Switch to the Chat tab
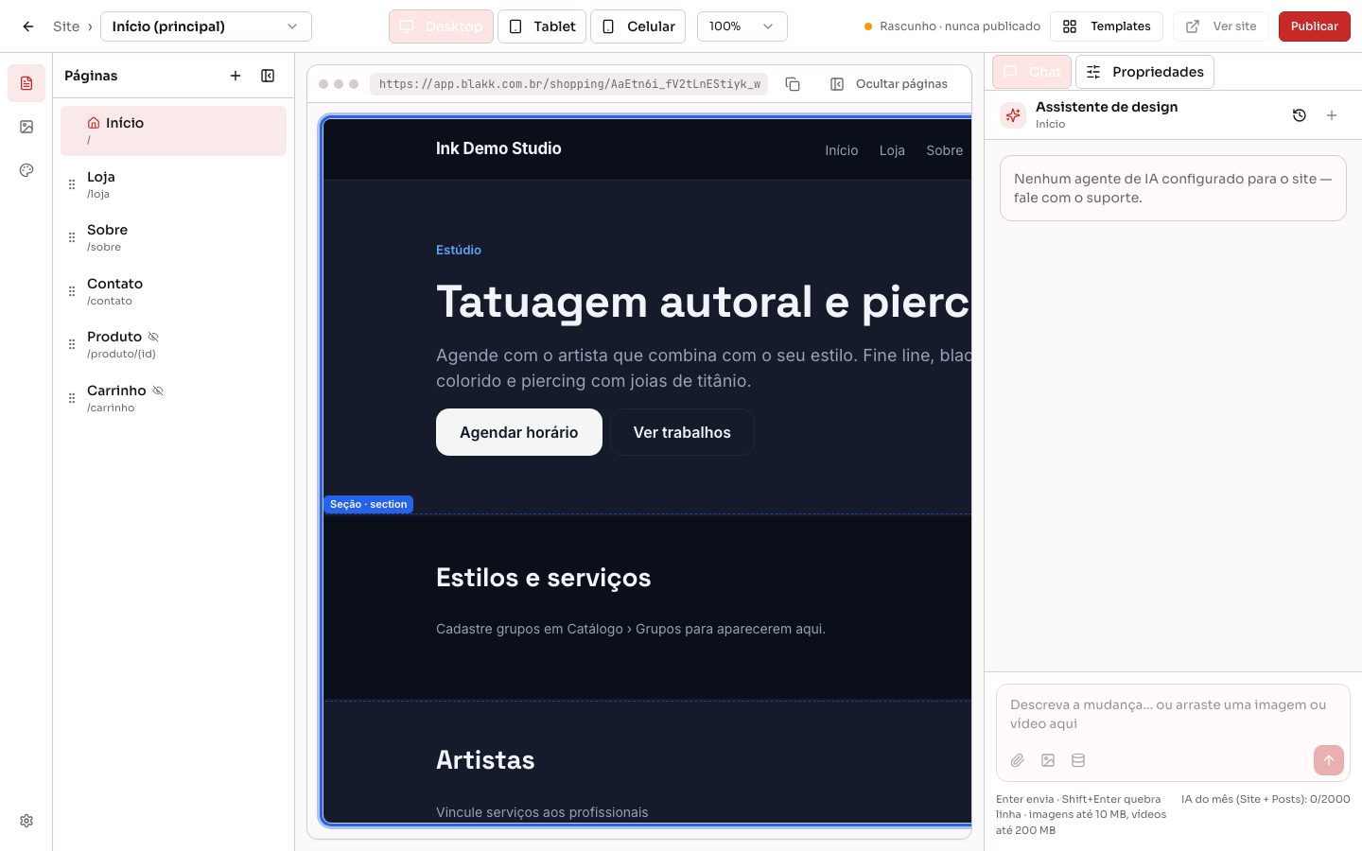The height and width of the screenshot is (851, 1362). tap(1032, 72)
